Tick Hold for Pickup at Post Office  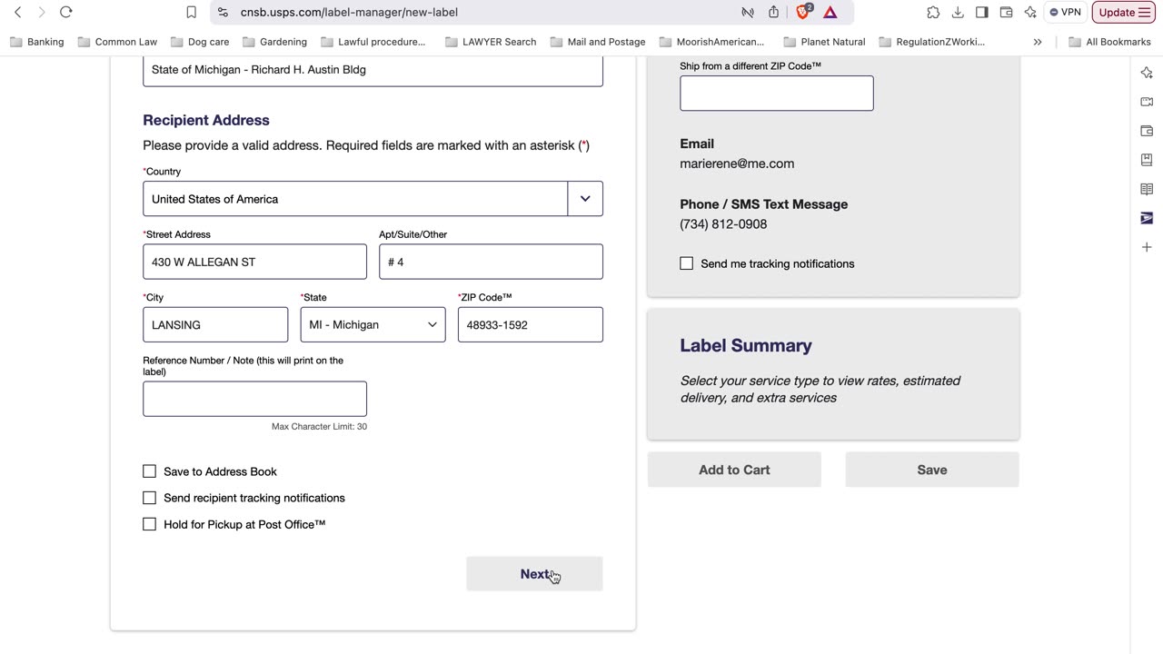pyautogui.click(x=150, y=524)
